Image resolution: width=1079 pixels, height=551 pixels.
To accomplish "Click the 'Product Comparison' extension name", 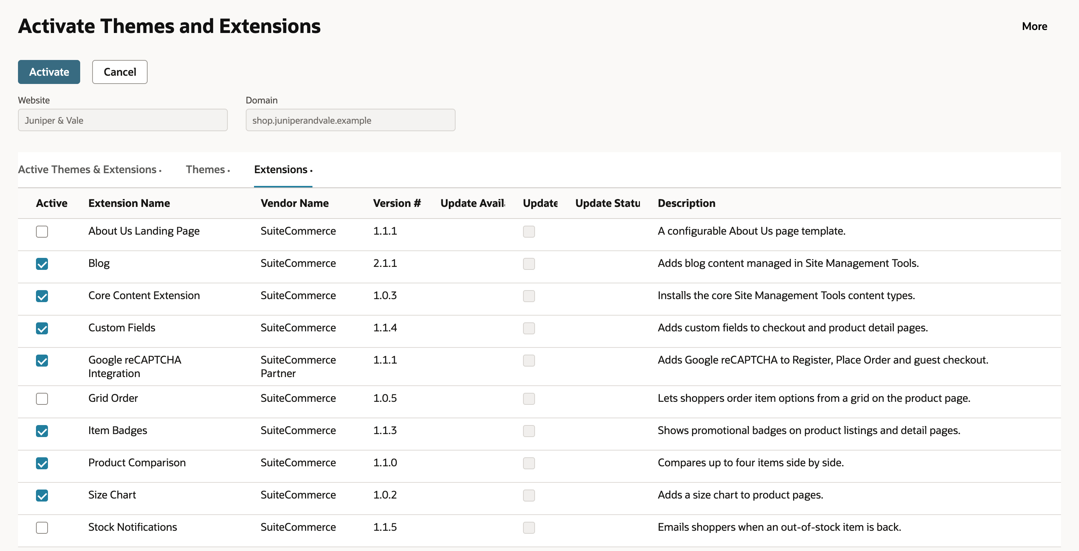I will [x=137, y=463].
